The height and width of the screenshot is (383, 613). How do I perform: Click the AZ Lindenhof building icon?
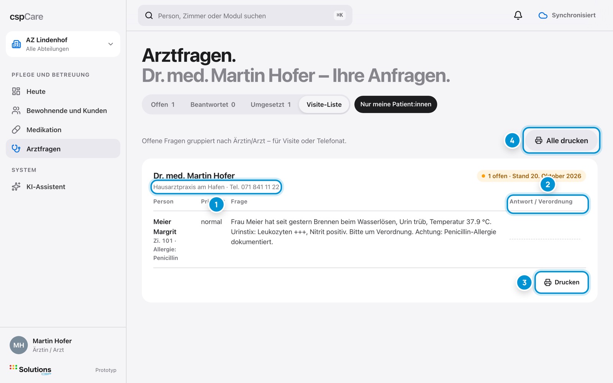click(x=16, y=44)
